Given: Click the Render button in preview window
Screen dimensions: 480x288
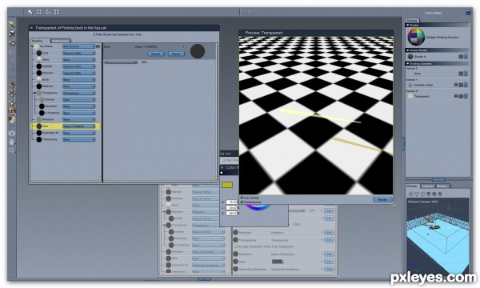Looking at the screenshot, I should 382,199.
